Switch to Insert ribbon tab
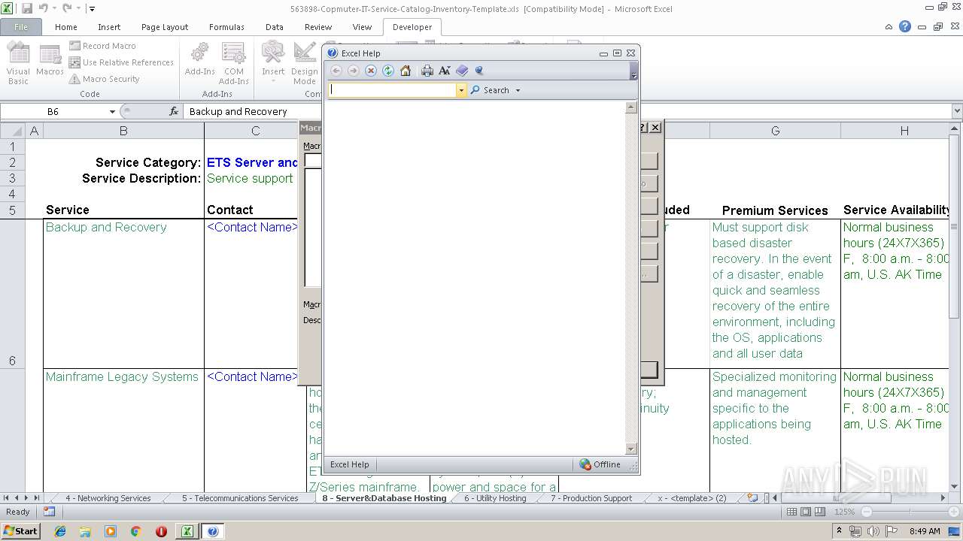This screenshot has width=963, height=541. tap(109, 27)
